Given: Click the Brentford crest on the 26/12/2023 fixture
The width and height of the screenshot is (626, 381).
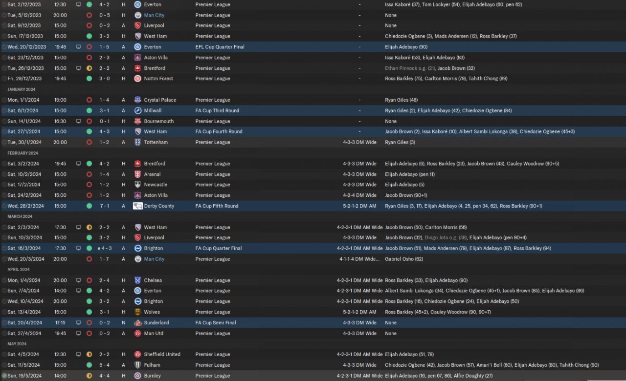Looking at the screenshot, I should point(138,68).
